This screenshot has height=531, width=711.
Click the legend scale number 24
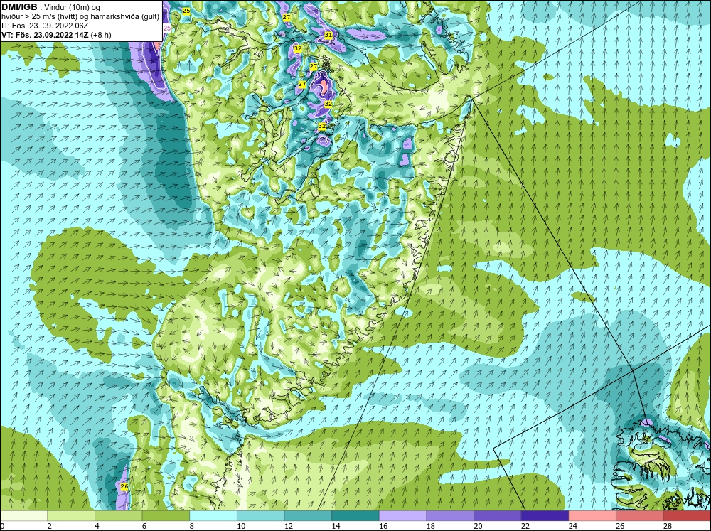pyautogui.click(x=572, y=526)
